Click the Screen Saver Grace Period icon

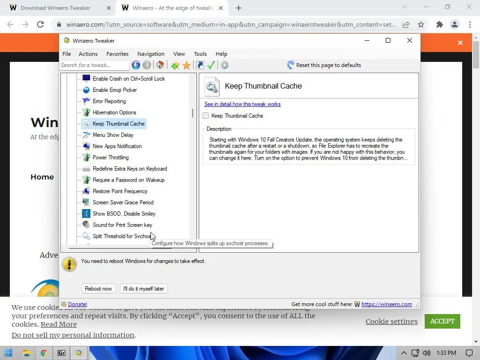click(x=86, y=202)
